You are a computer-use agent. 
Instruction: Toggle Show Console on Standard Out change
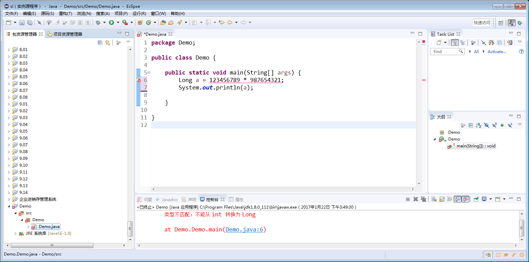coord(458,199)
